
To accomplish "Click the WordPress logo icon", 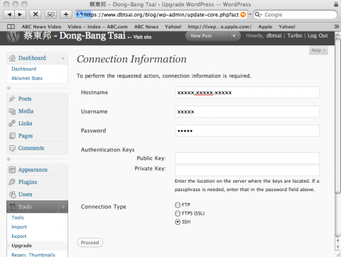I will [x=13, y=36].
